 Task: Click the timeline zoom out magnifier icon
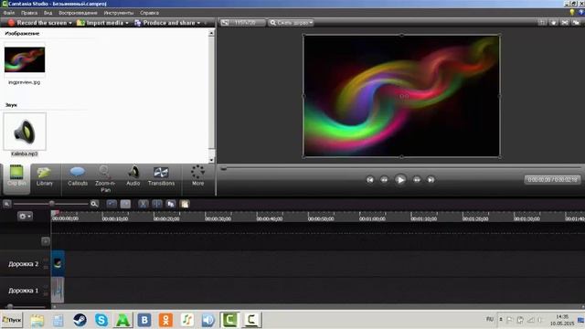click(6, 204)
